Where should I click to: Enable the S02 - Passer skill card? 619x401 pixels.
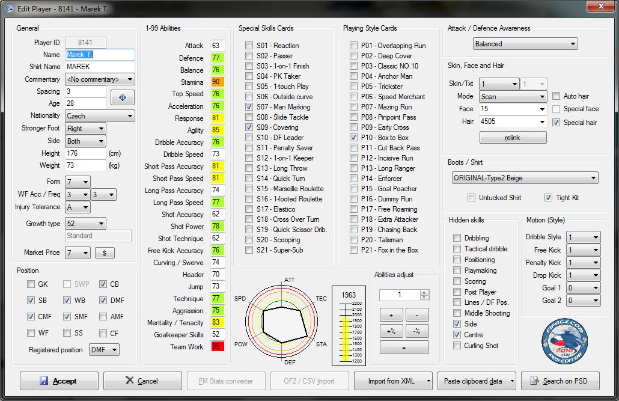pyautogui.click(x=249, y=56)
